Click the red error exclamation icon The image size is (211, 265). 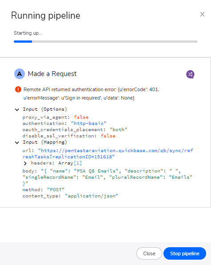(18, 89)
